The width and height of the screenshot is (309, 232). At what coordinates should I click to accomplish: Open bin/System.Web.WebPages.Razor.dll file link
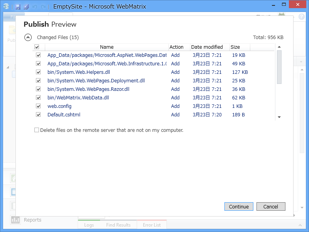pyautogui.click(x=88, y=89)
